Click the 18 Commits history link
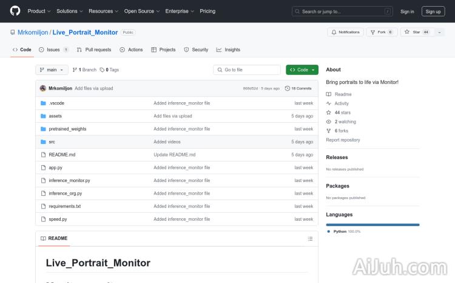Viewport: 455px width, 283px height. [299, 88]
